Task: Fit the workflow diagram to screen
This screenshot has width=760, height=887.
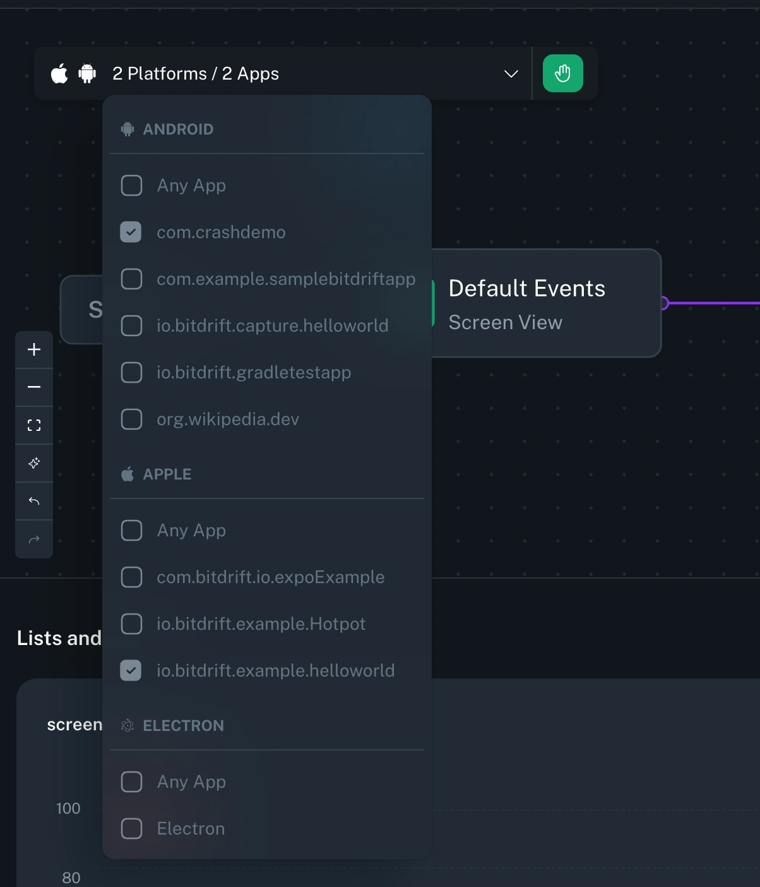Action: tap(34, 425)
